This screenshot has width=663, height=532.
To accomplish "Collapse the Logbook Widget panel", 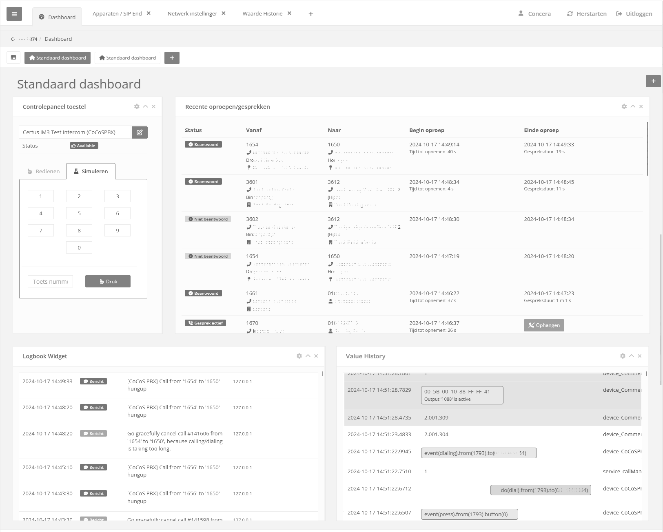I will click(x=308, y=356).
